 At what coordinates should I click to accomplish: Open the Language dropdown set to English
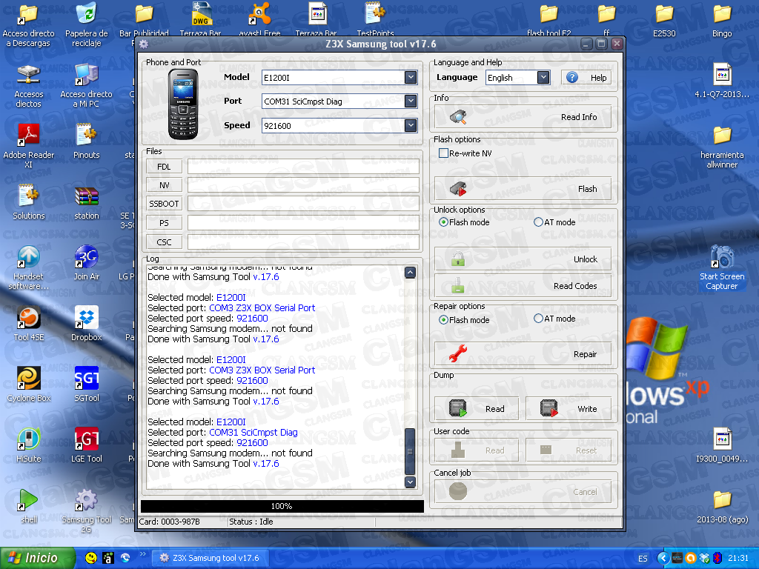[543, 77]
